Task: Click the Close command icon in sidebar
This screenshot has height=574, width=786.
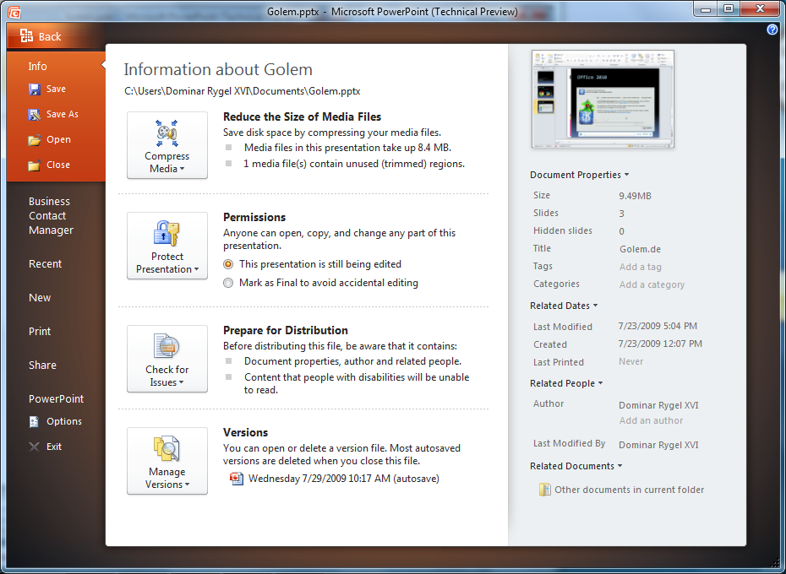Action: pyautogui.click(x=33, y=165)
